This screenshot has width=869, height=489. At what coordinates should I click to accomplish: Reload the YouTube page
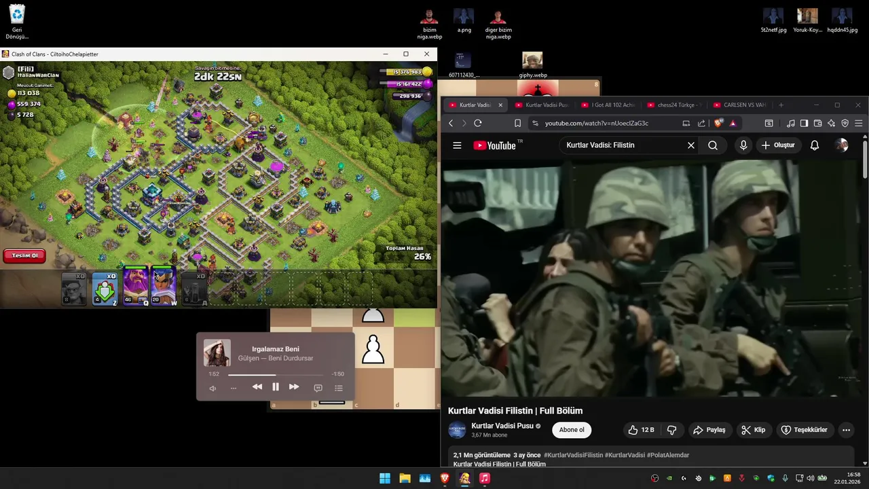[x=478, y=124]
